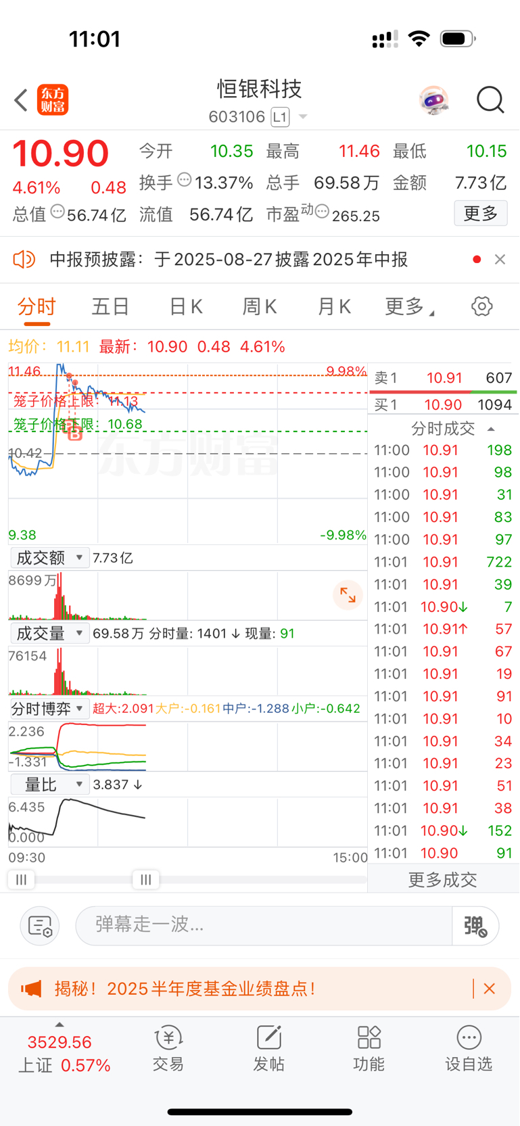Open the 发帖 post icon
Viewport: 520px width, 1126px height.
click(x=268, y=1049)
